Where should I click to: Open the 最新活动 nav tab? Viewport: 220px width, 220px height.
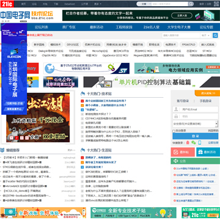97,27
